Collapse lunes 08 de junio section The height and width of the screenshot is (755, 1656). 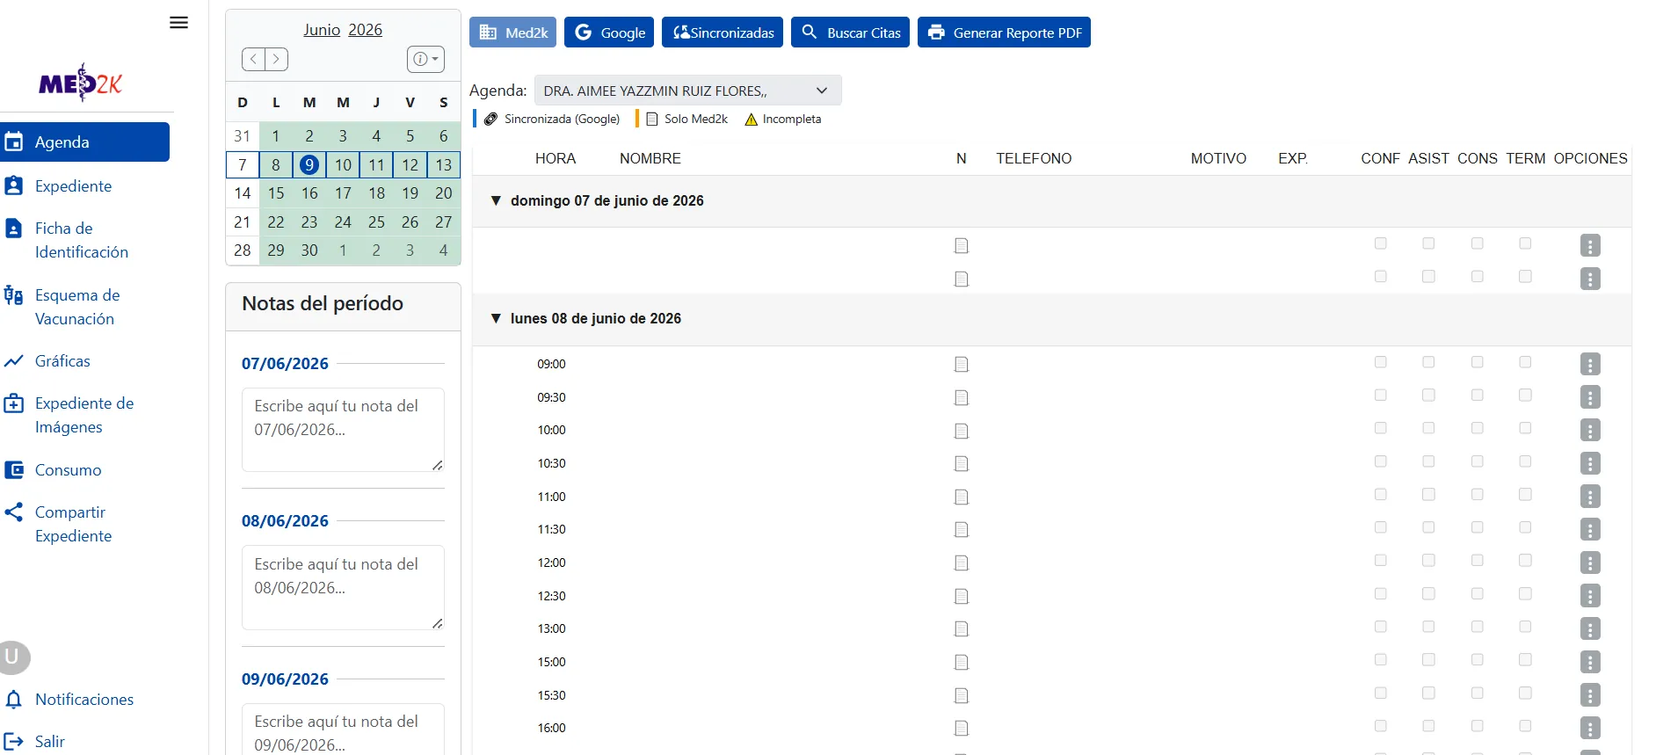(496, 318)
